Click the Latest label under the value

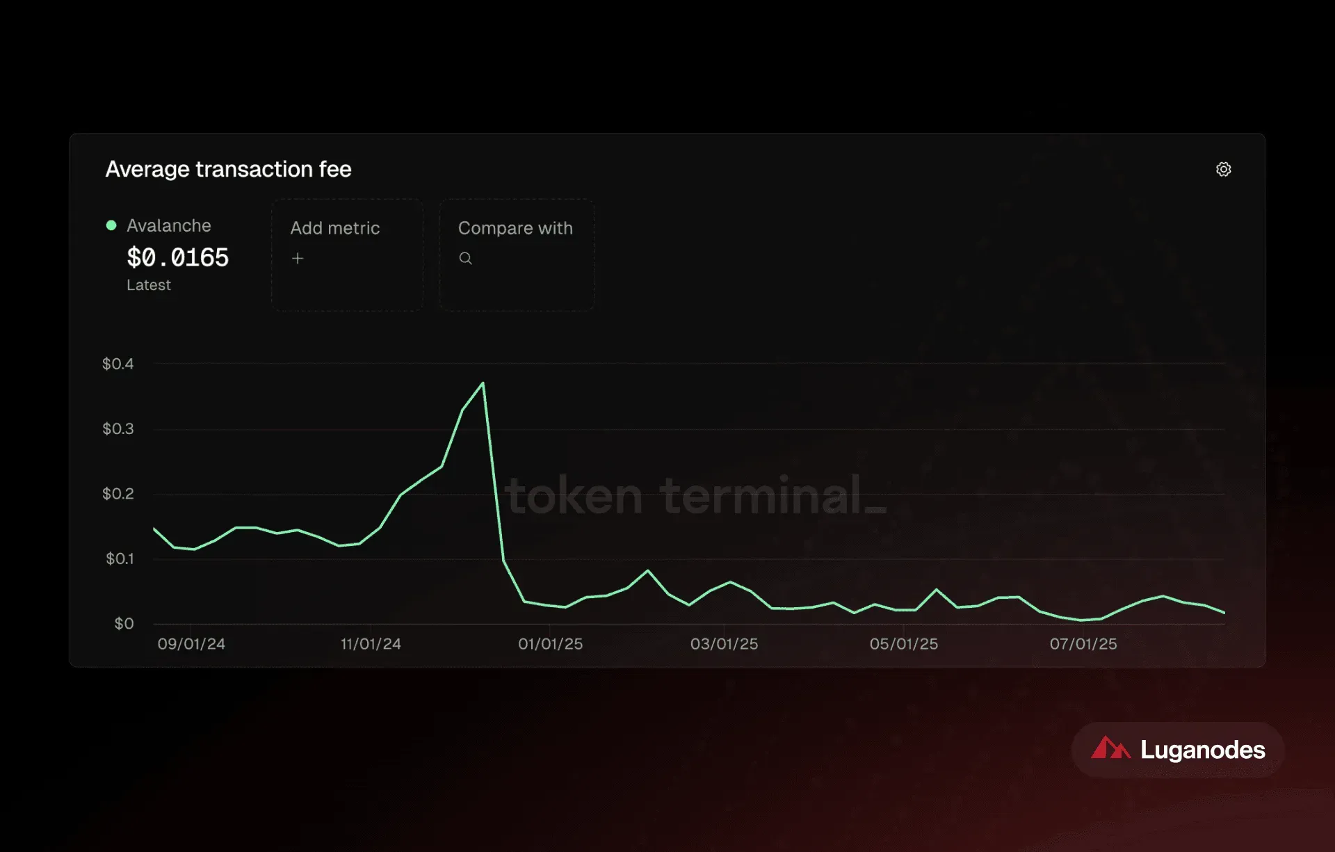149,285
